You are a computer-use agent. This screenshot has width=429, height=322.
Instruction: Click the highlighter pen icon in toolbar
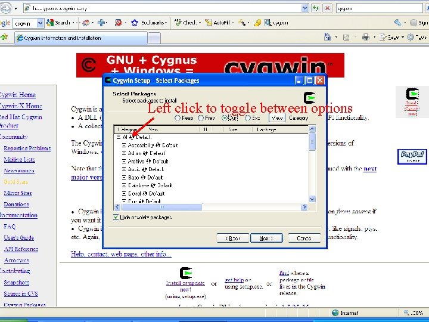coord(257,23)
